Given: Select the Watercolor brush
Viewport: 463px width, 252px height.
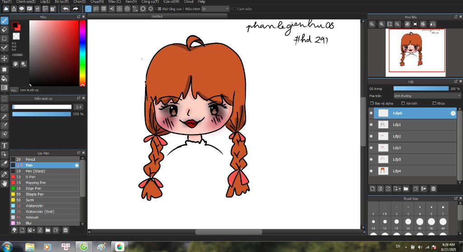Looking at the screenshot, I should tap(45, 206).
